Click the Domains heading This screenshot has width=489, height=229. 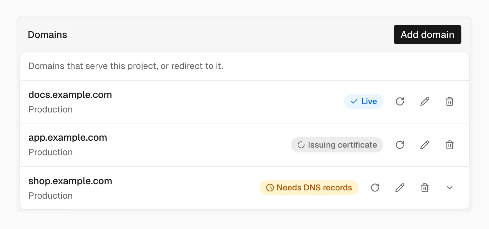[48, 35]
